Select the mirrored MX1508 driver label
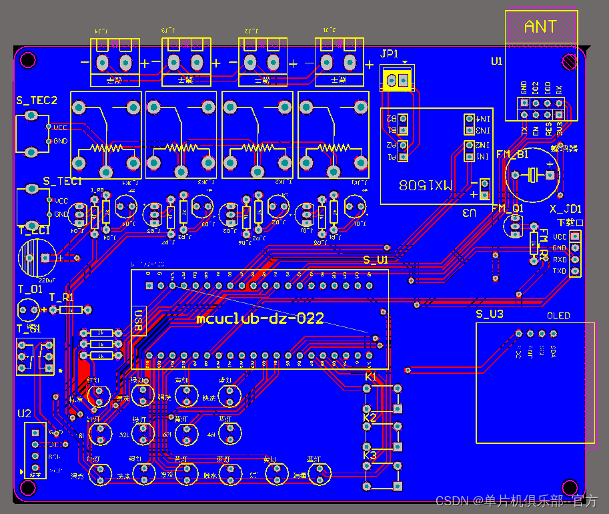 click(426, 185)
